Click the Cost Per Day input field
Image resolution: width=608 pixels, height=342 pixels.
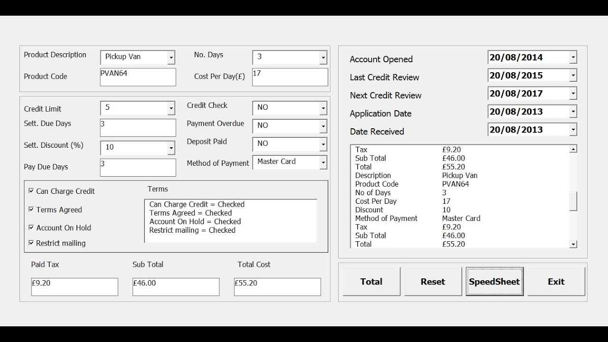click(x=290, y=77)
